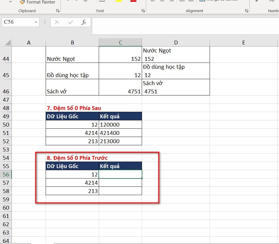The height and width of the screenshot is (244, 279).
Task: Select the cell with value 120000
Action: tap(120, 125)
